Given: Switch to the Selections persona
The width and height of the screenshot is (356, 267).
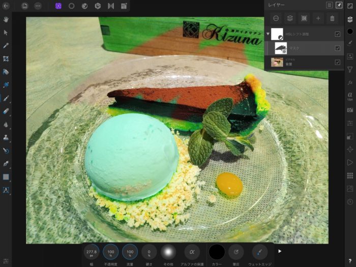Looking at the screenshot, I should click(72, 6).
